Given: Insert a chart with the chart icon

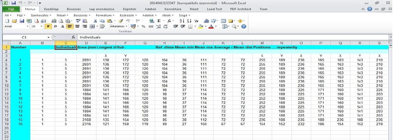Looking at the screenshot, I should [x=207, y=21].
